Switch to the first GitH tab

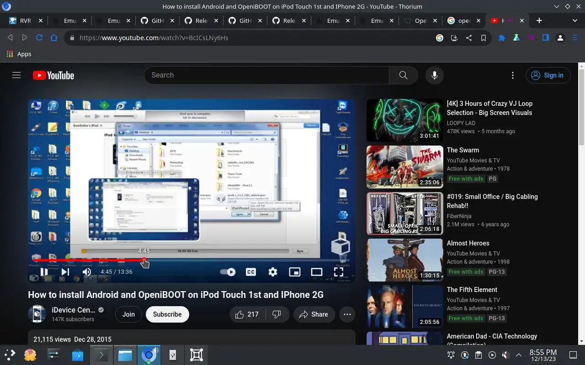tap(156, 21)
